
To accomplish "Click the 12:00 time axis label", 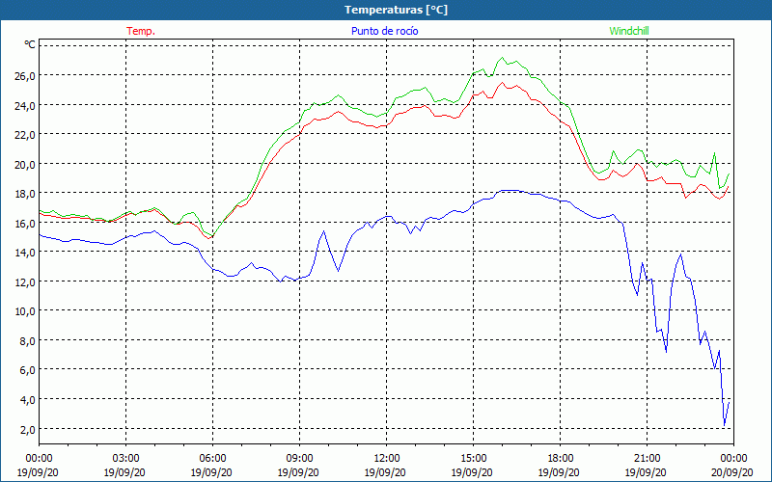I will [x=387, y=459].
